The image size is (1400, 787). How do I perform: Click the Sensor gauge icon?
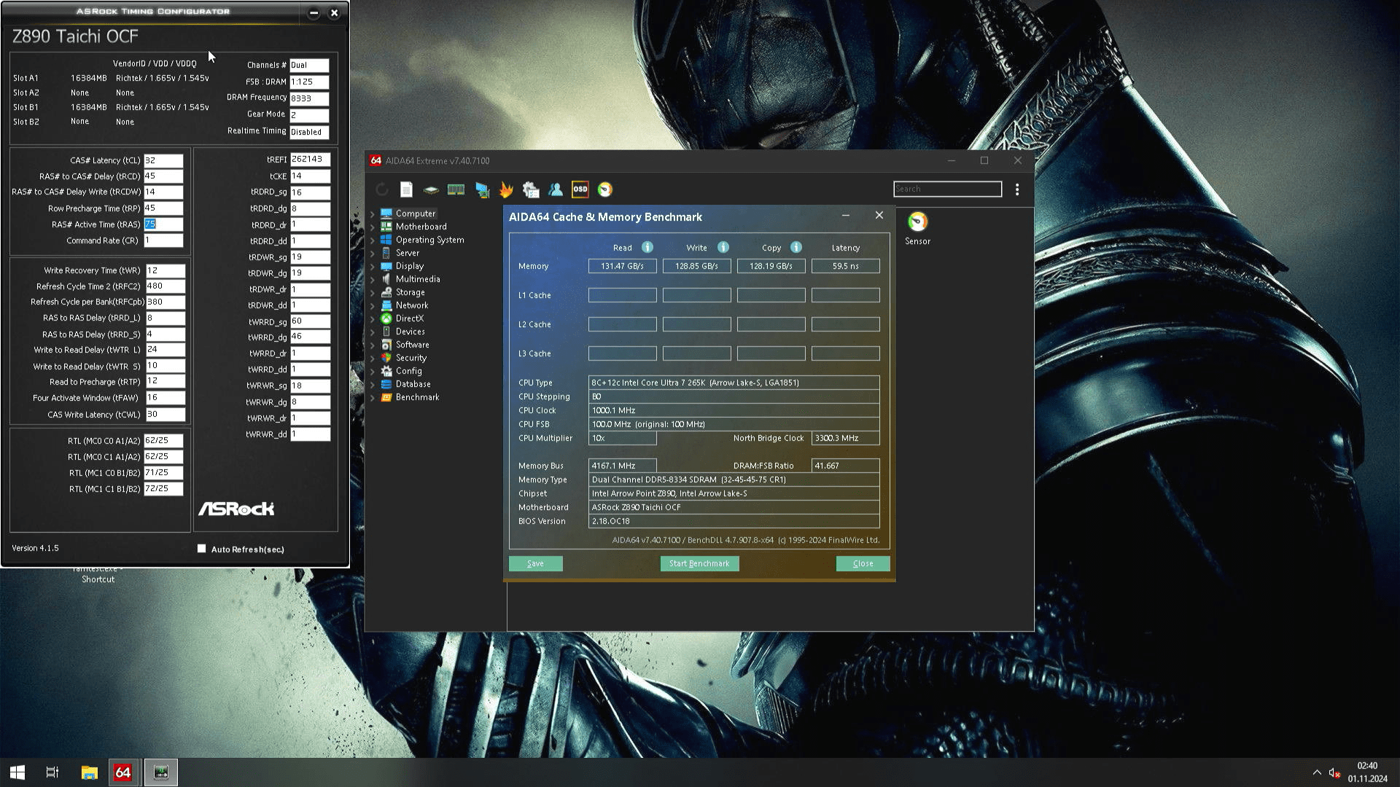917,222
